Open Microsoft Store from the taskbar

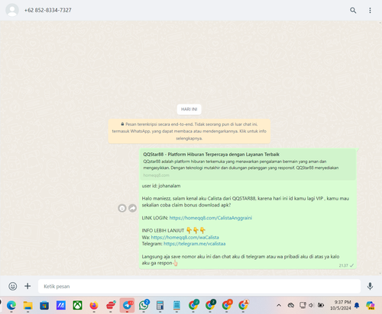click(x=44, y=305)
